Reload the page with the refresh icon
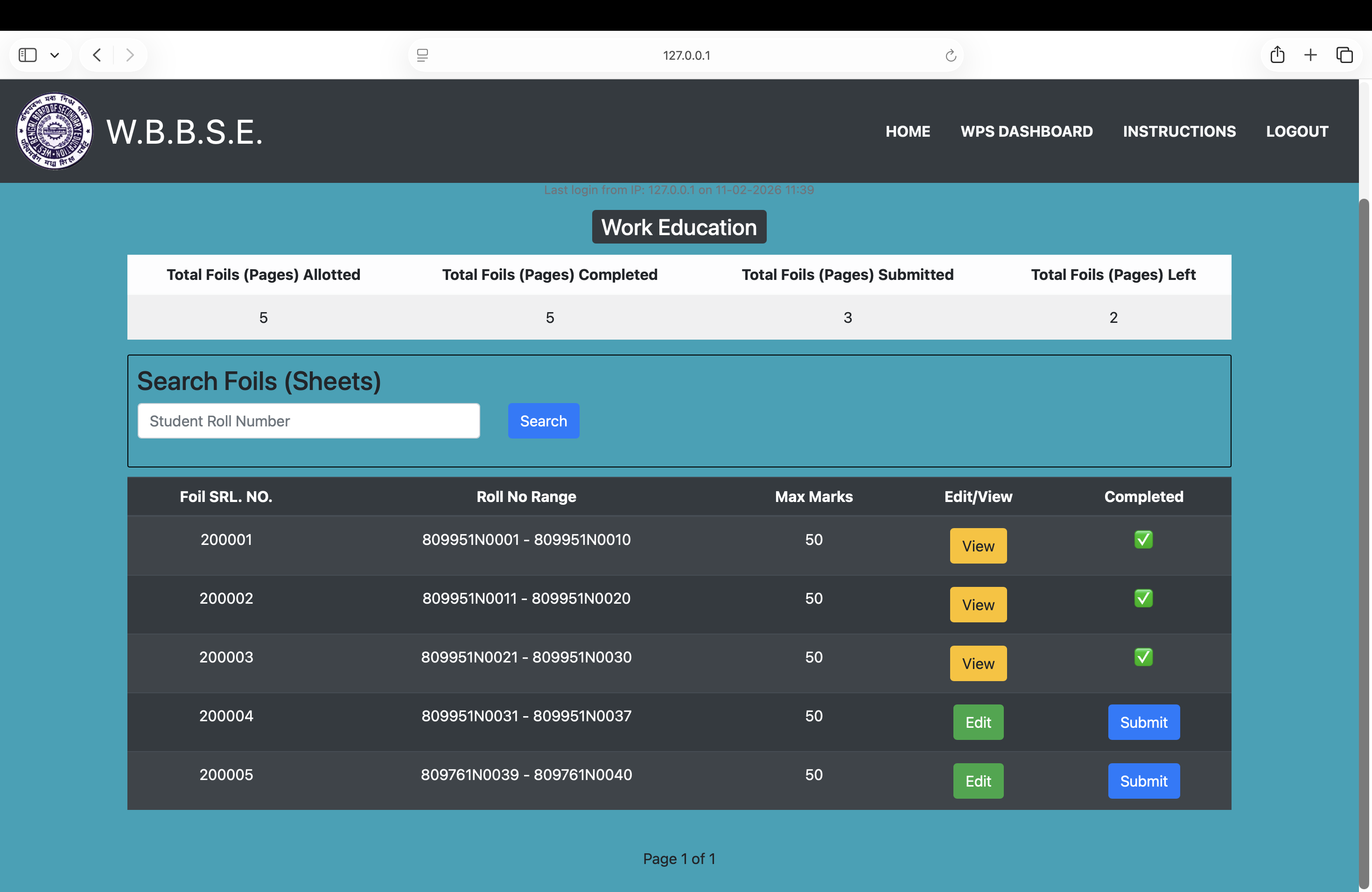The height and width of the screenshot is (892, 1372). [951, 56]
